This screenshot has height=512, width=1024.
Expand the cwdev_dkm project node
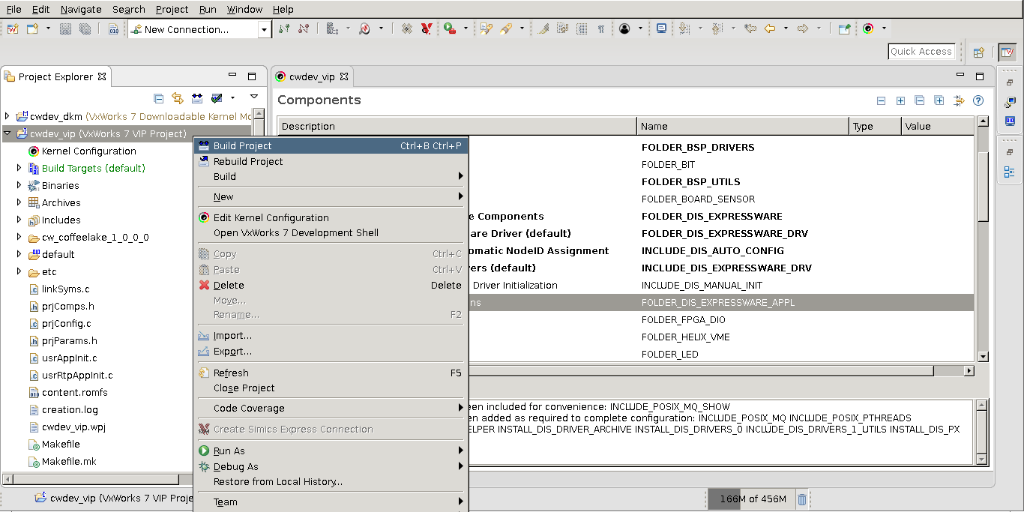click(7, 116)
